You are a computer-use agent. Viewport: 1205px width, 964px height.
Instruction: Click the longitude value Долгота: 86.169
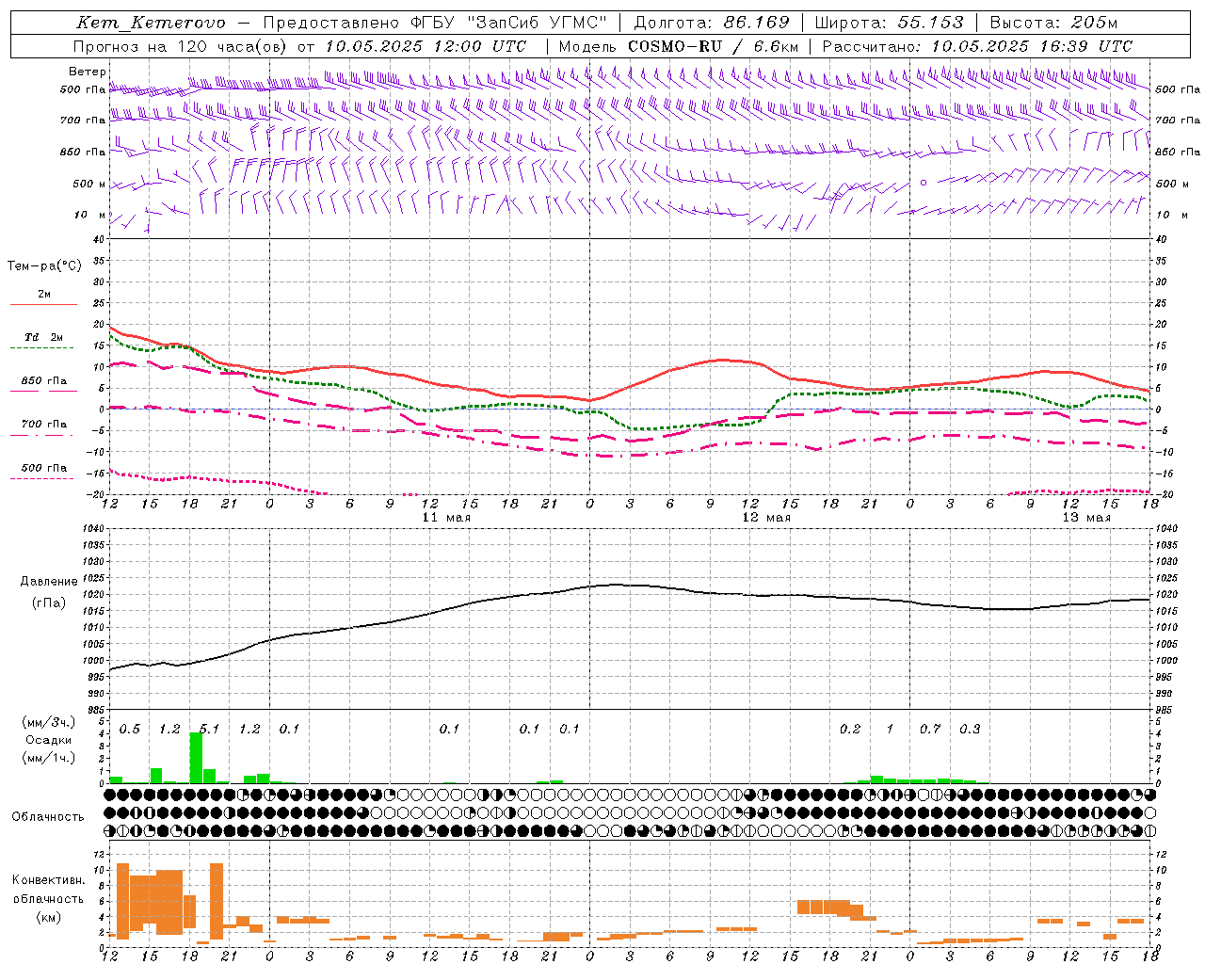click(x=712, y=23)
